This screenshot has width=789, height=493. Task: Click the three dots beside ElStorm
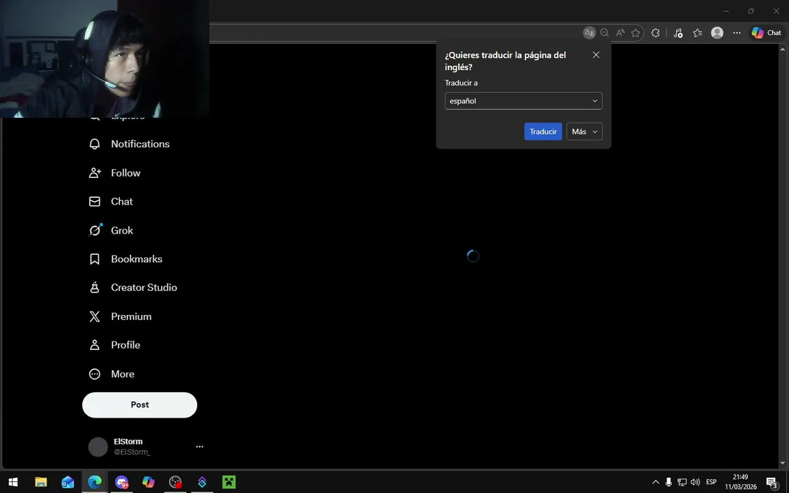200,446
